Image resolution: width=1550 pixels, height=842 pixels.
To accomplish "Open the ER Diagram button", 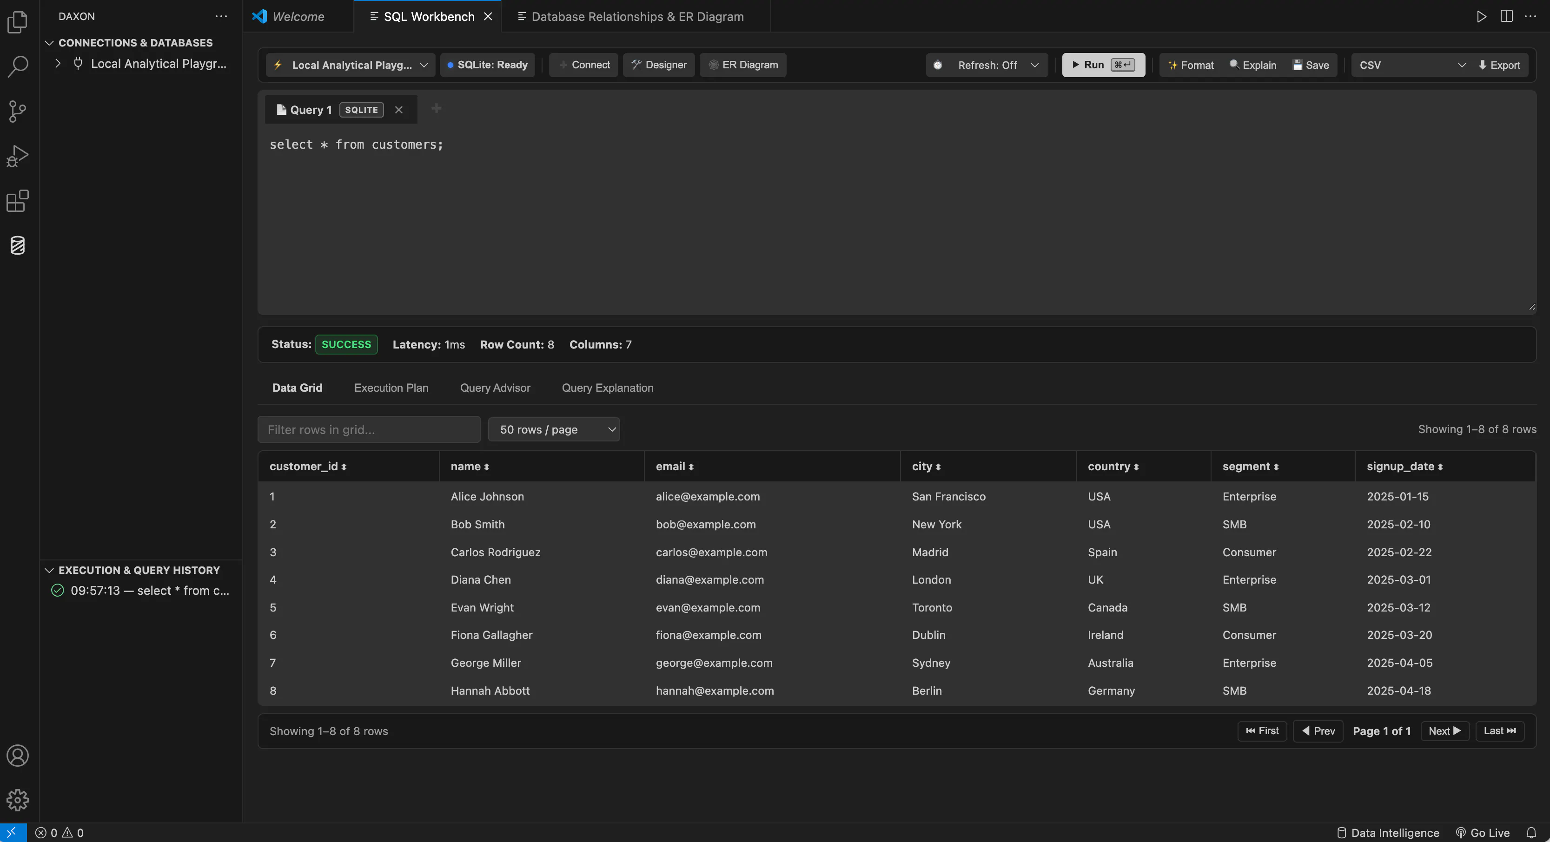I will 742,65.
